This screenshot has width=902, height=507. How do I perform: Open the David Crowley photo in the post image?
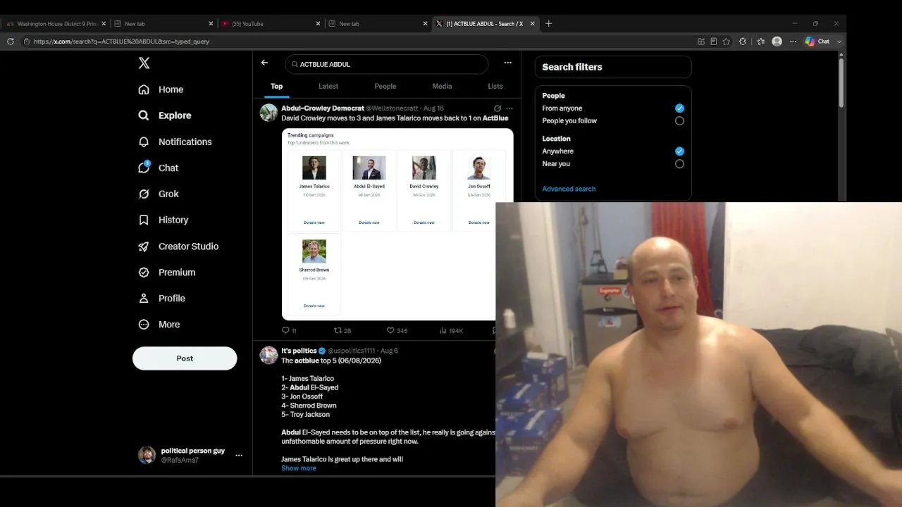(x=424, y=168)
